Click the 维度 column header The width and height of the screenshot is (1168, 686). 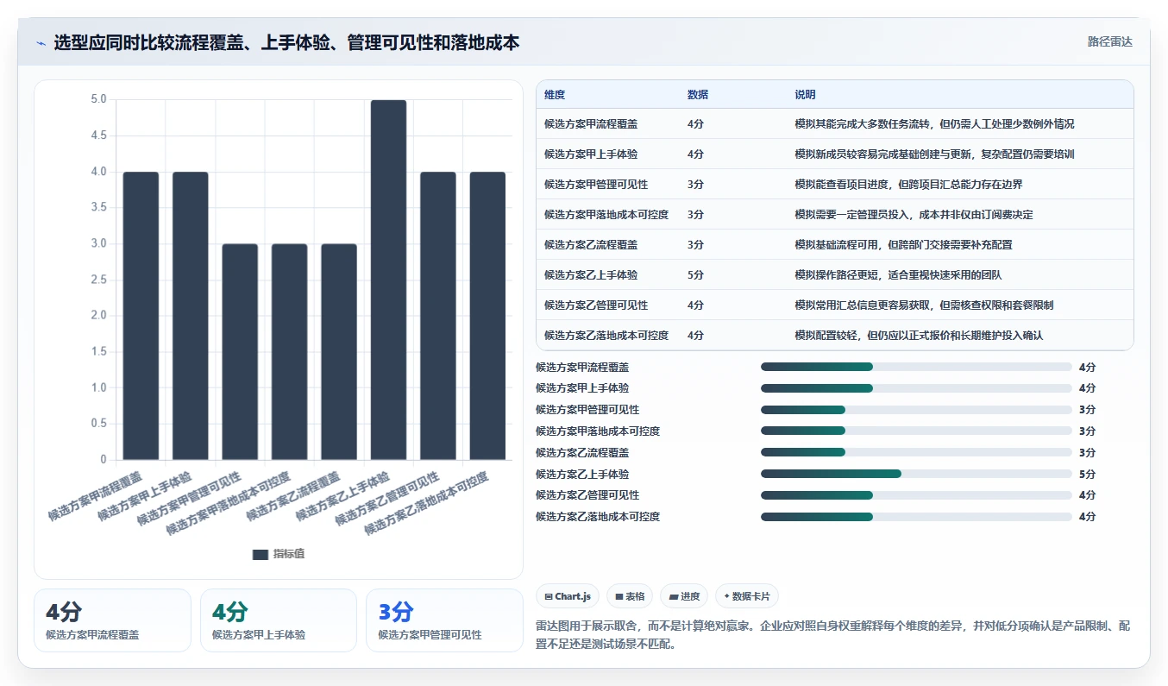coord(555,95)
